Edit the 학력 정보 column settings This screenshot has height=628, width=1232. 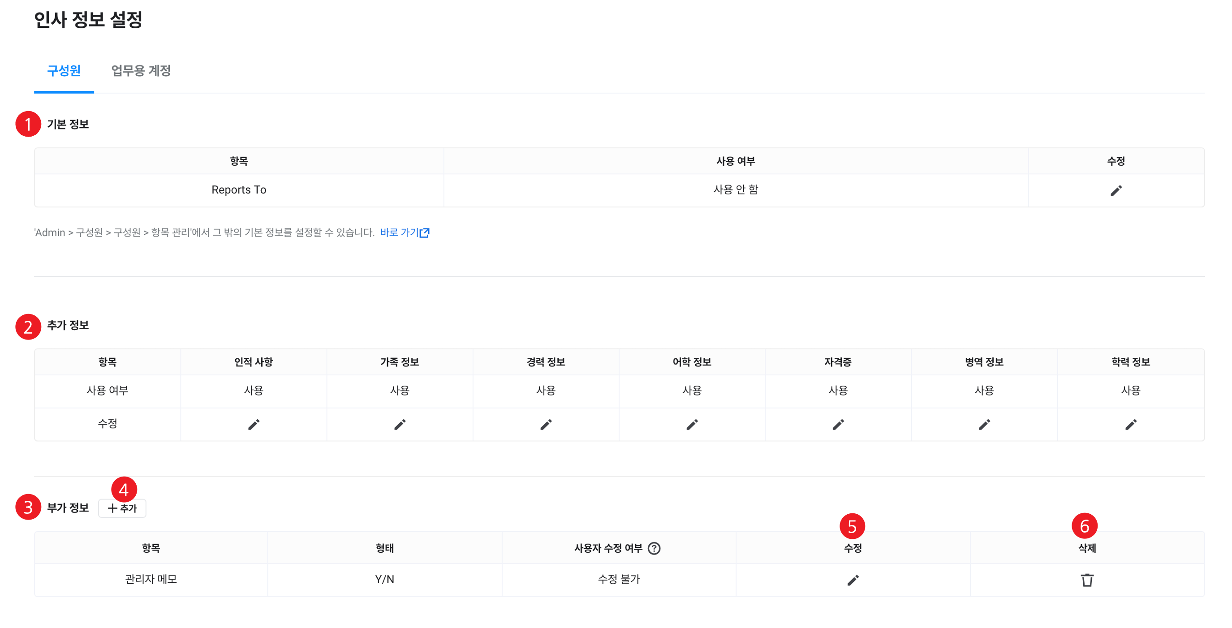[1131, 424]
